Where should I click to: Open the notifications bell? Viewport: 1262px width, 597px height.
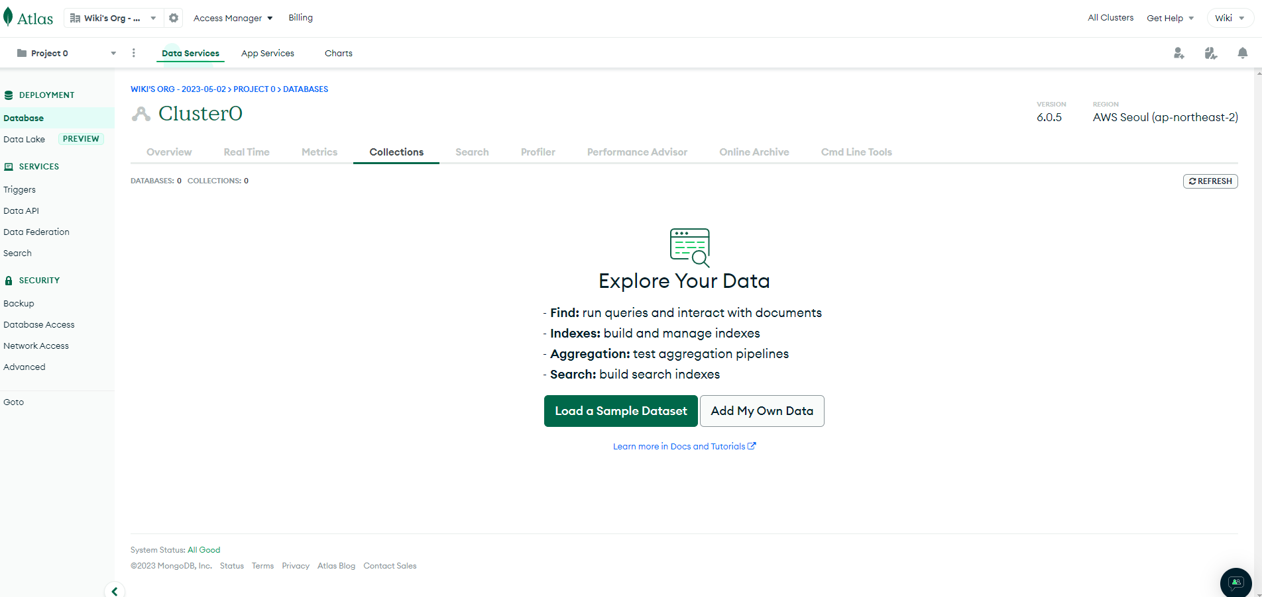coord(1243,53)
